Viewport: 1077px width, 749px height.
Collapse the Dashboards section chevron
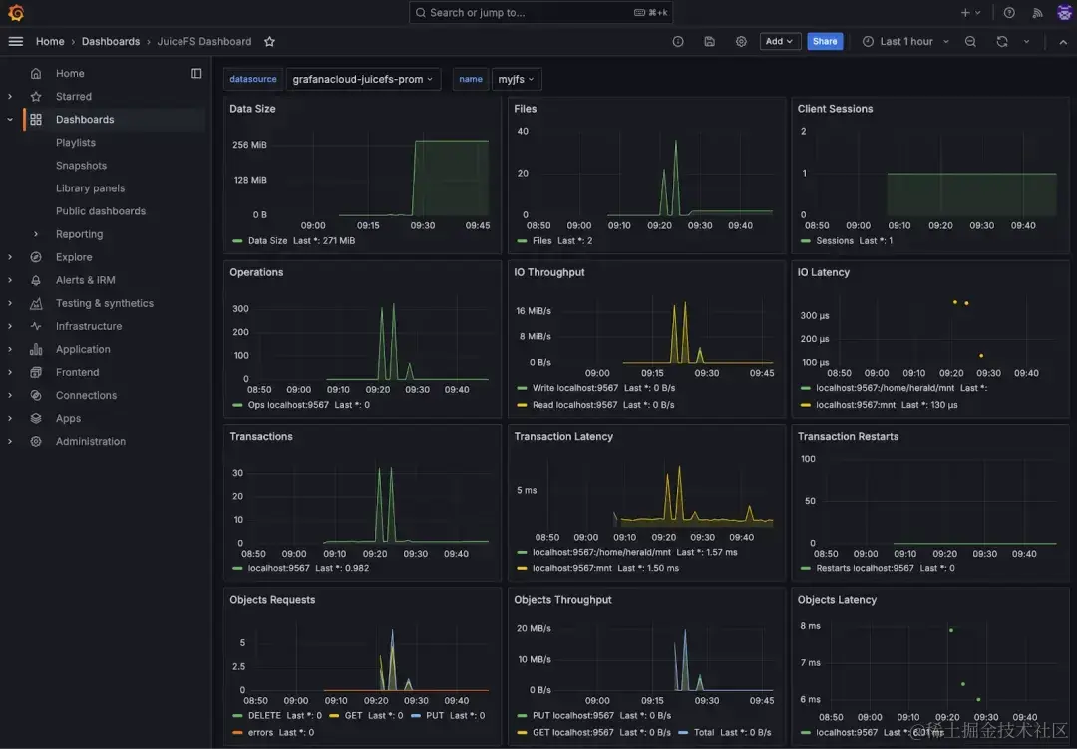point(10,119)
